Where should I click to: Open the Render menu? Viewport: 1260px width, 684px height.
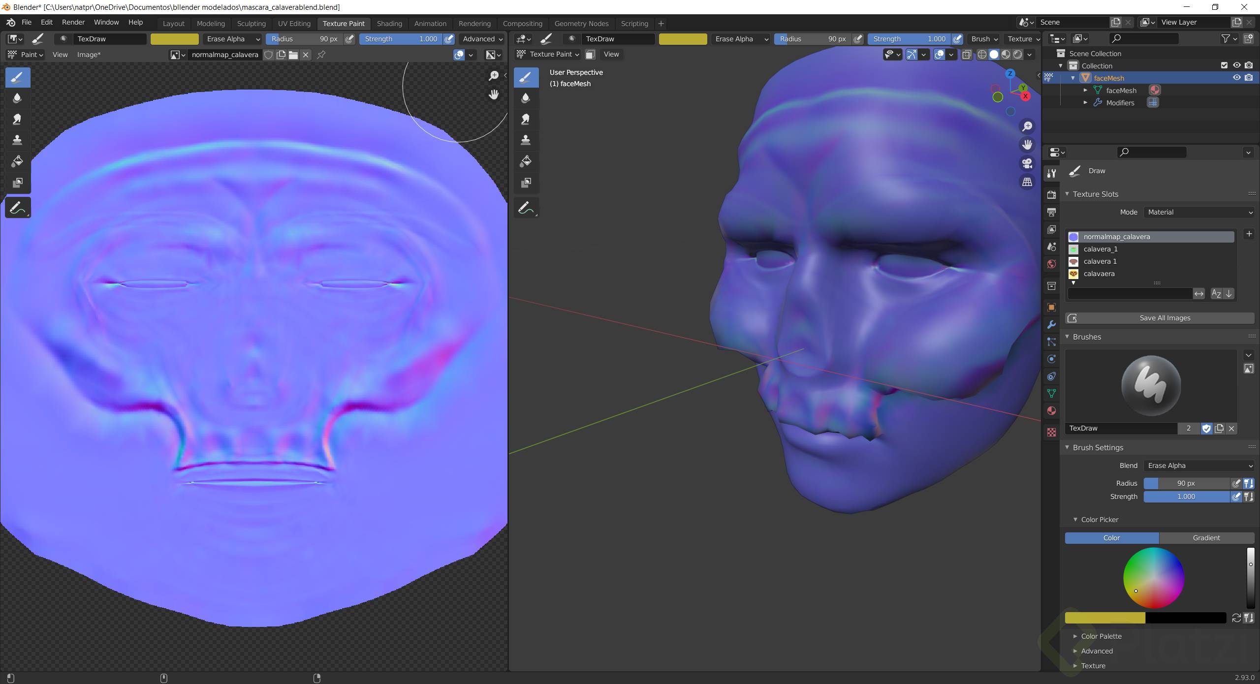[73, 22]
